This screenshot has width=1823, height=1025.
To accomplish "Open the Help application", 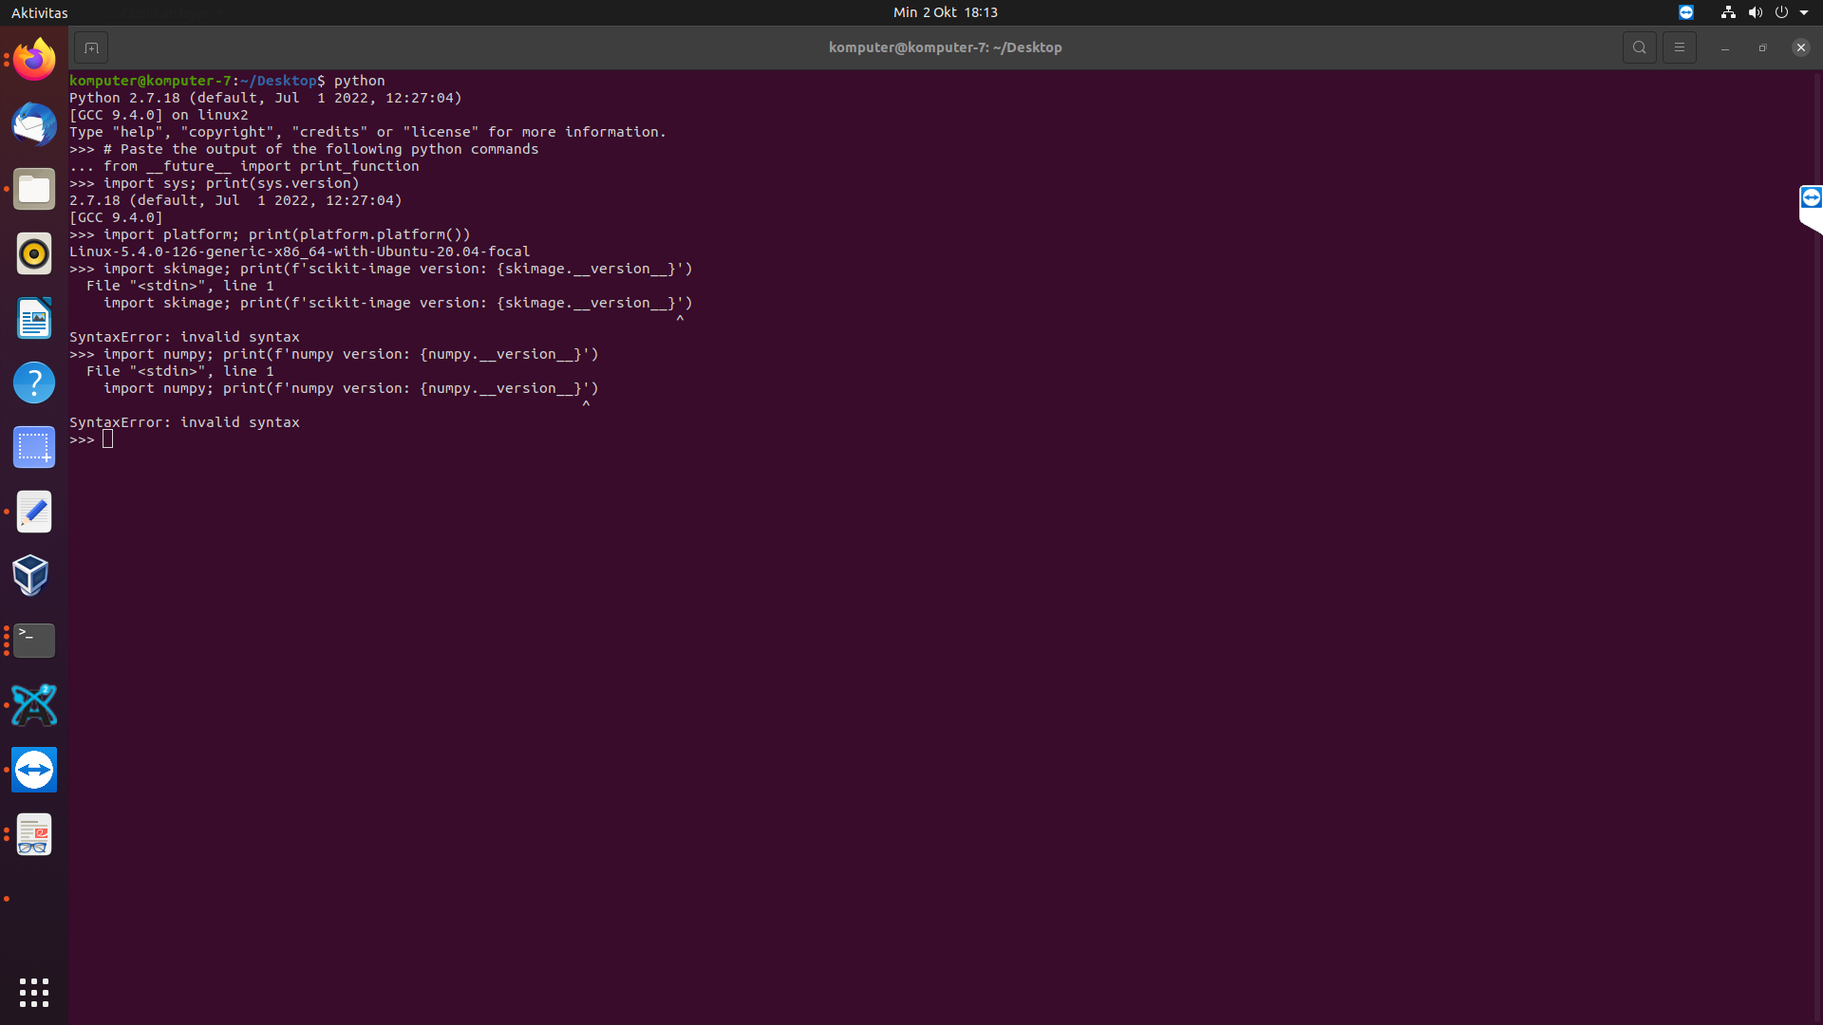I will click(33, 382).
